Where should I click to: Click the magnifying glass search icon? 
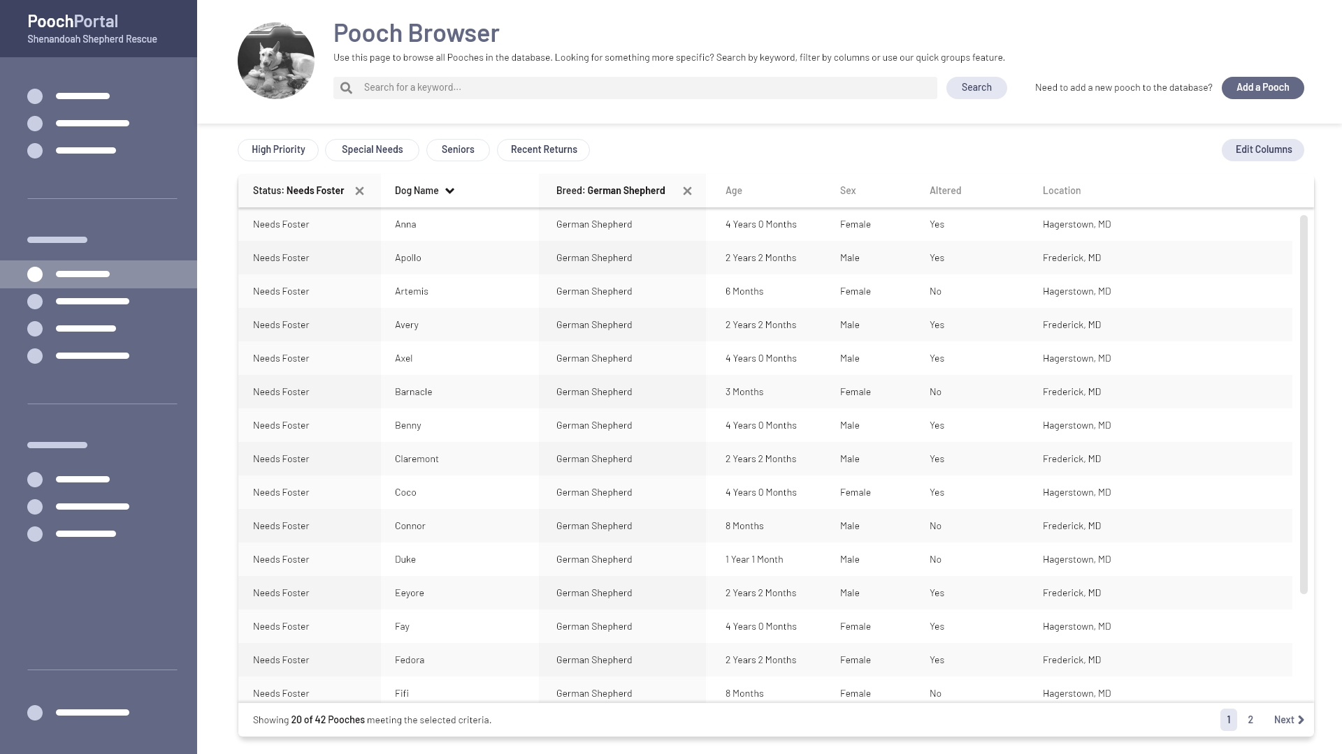point(346,88)
